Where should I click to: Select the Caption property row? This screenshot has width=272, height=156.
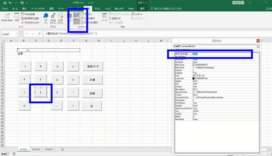[217, 70]
